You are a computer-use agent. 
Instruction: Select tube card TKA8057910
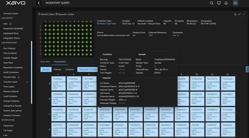[x=197, y=83]
